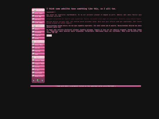Open the Contact Meow link
Viewport: 159px width, 119px height.
pyautogui.click(x=38, y=61)
